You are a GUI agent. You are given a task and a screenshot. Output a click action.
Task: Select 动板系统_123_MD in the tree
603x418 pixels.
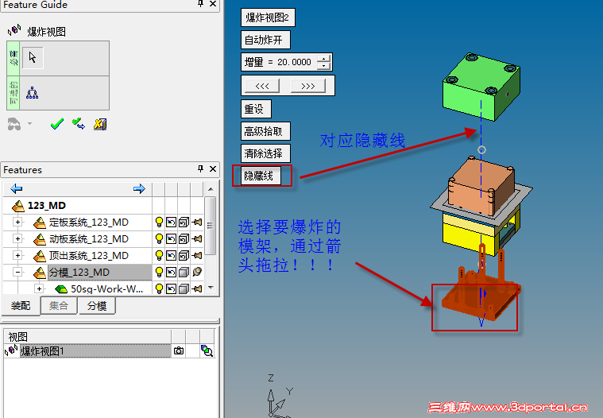[x=88, y=239]
